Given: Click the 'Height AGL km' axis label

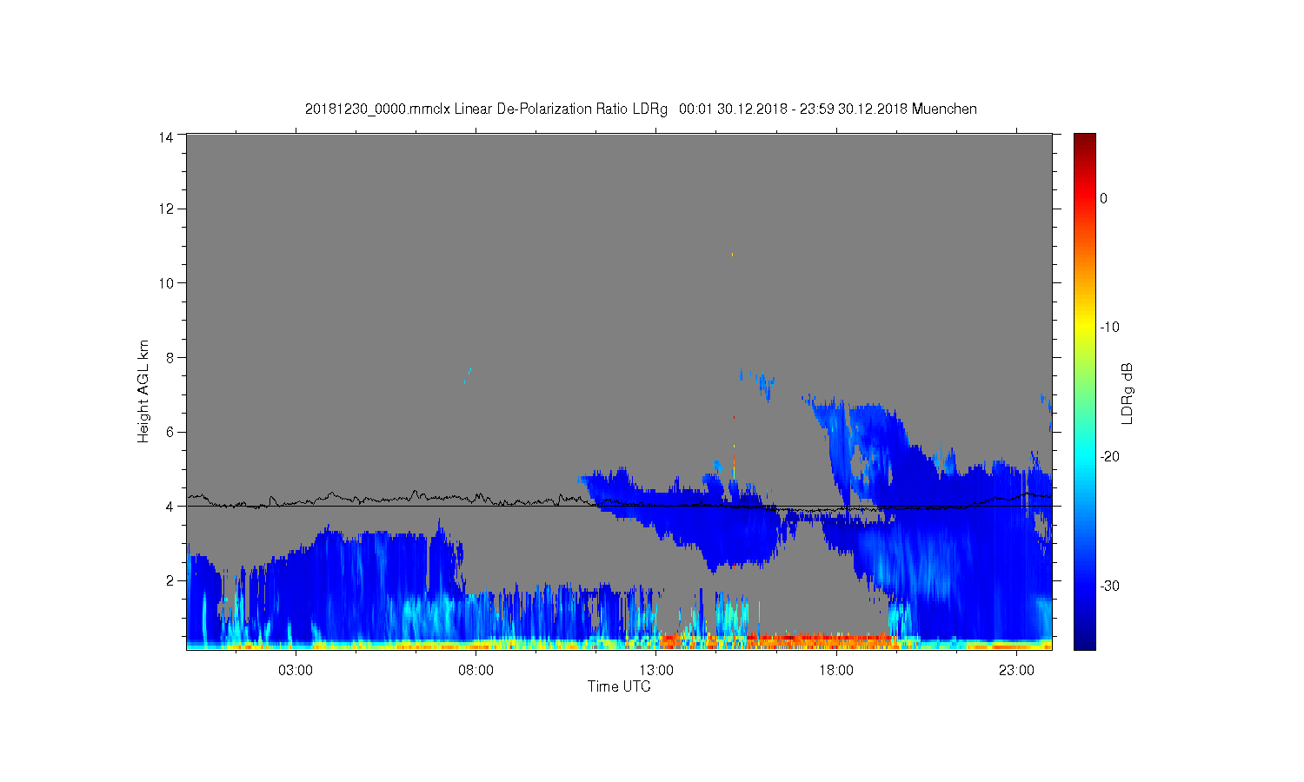Looking at the screenshot, I should coord(143,391).
